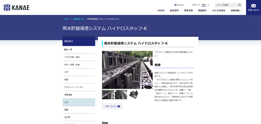
Task: Select 標識 in the sidebar
Action: [79, 110]
